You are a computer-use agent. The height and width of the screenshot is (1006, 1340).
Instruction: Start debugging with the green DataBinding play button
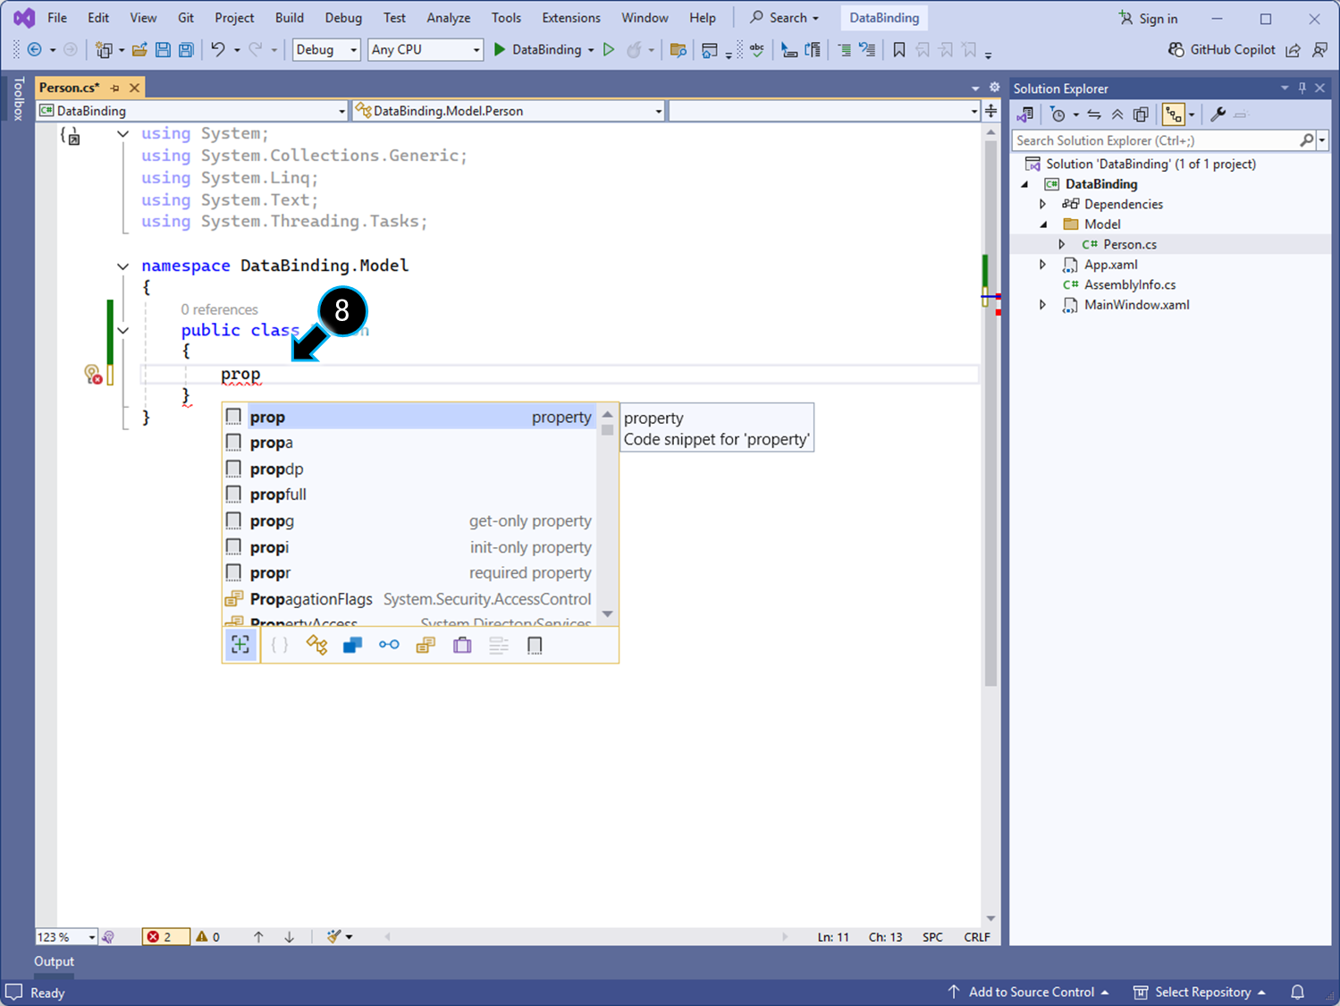[500, 50]
